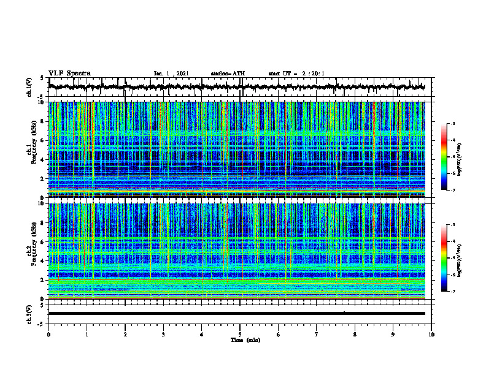The width and height of the screenshot is (486, 375).
Task: Click the ch.2 spectrogram color scale bar
Action: 444,258
